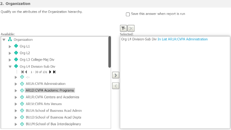Click the Org L1 attribute diamond icon
The height and width of the screenshot is (130, 231).
pos(16,46)
